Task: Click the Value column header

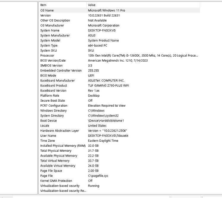Action: coord(143,5)
